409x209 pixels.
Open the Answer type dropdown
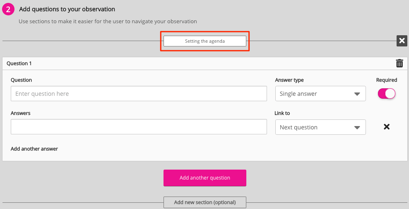(x=320, y=94)
